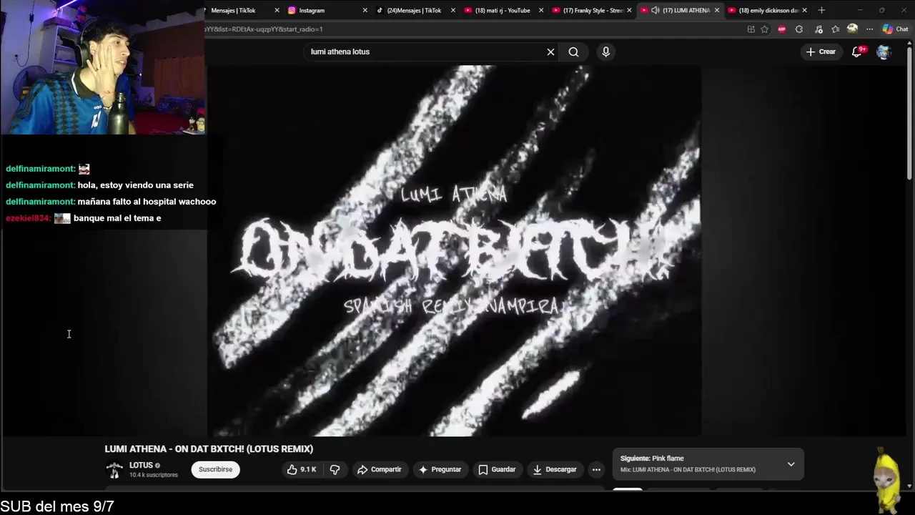Open the Copilot Chat button
915x515 pixels.
[895, 29]
